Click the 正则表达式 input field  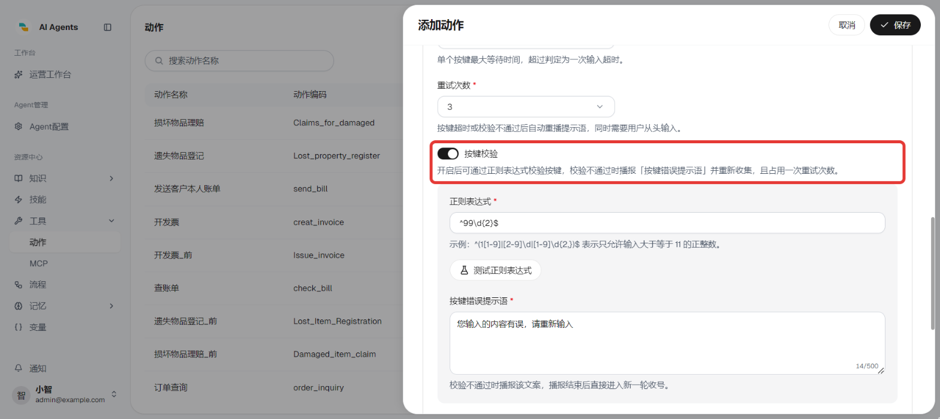coord(667,223)
